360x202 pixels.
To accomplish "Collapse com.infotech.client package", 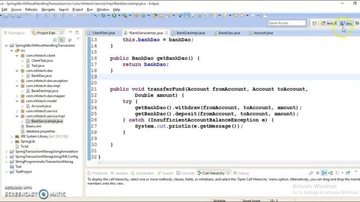I will tap(17, 56).
